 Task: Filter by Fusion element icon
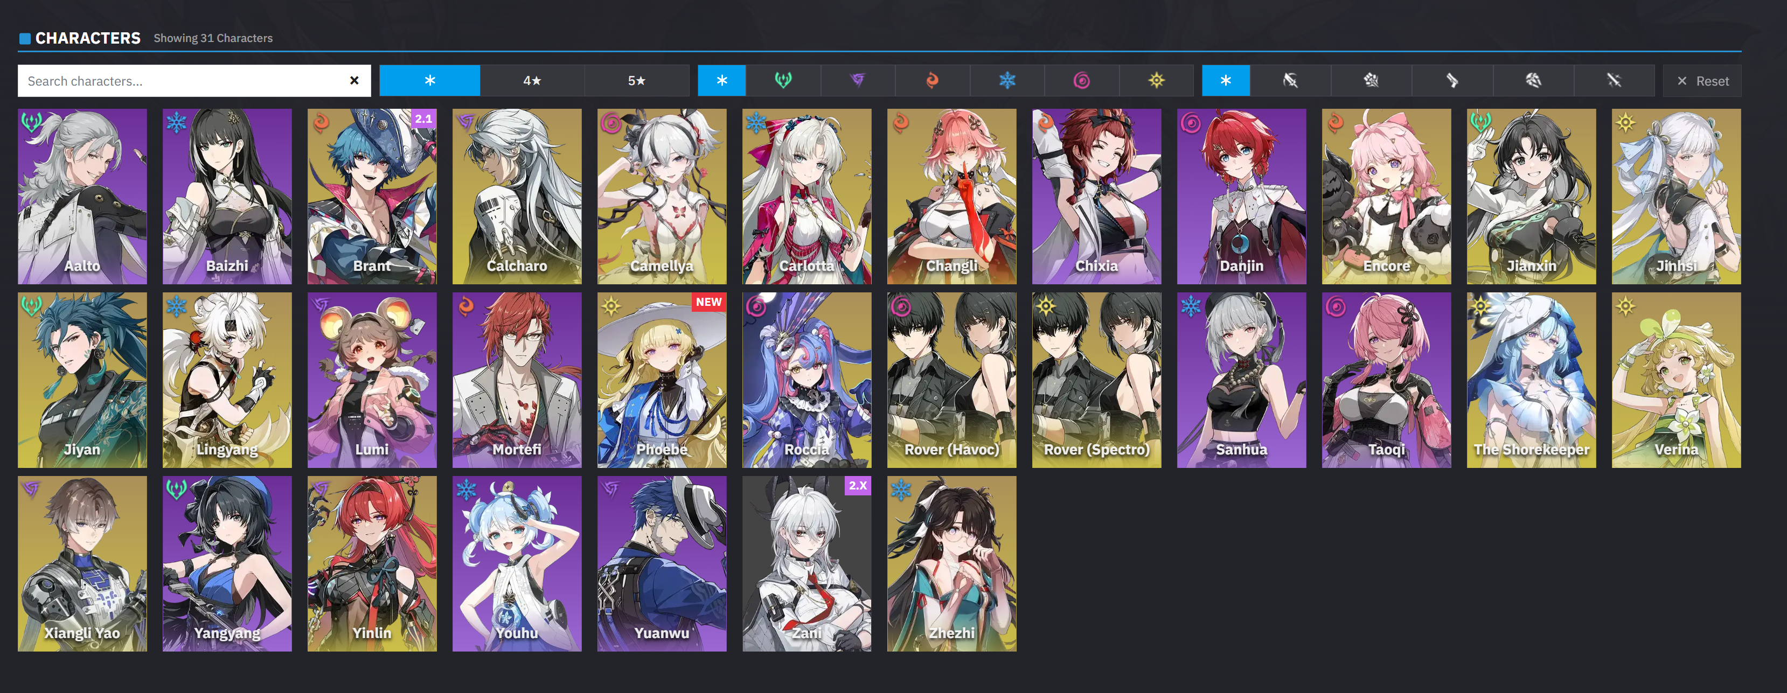[x=933, y=80]
